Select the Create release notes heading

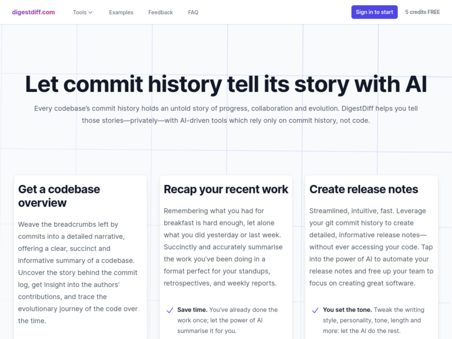pyautogui.click(x=364, y=190)
